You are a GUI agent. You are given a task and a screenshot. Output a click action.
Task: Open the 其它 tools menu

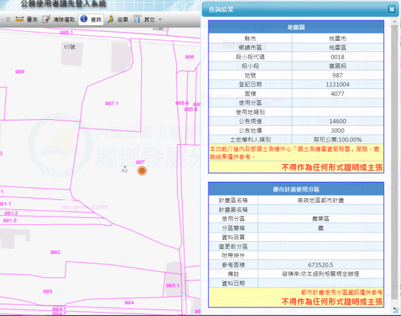click(x=147, y=20)
